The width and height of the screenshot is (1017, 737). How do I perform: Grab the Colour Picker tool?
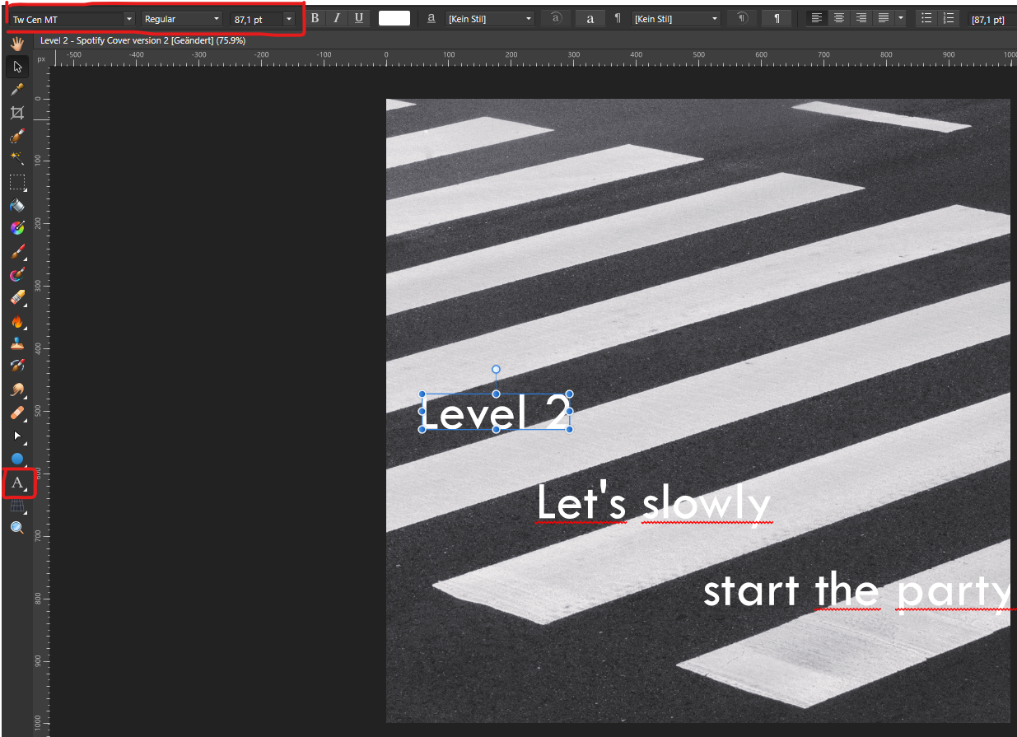point(17,89)
